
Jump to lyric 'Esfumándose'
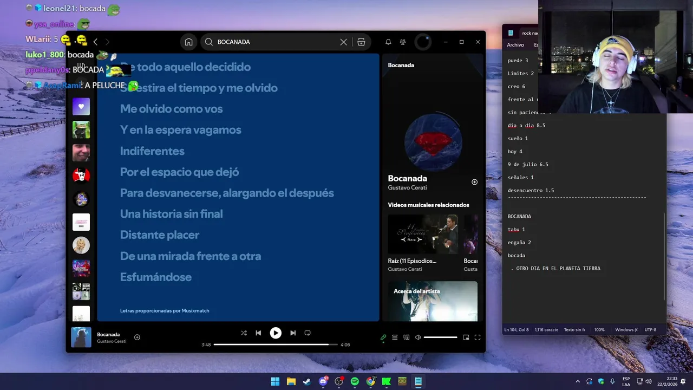coord(156,277)
